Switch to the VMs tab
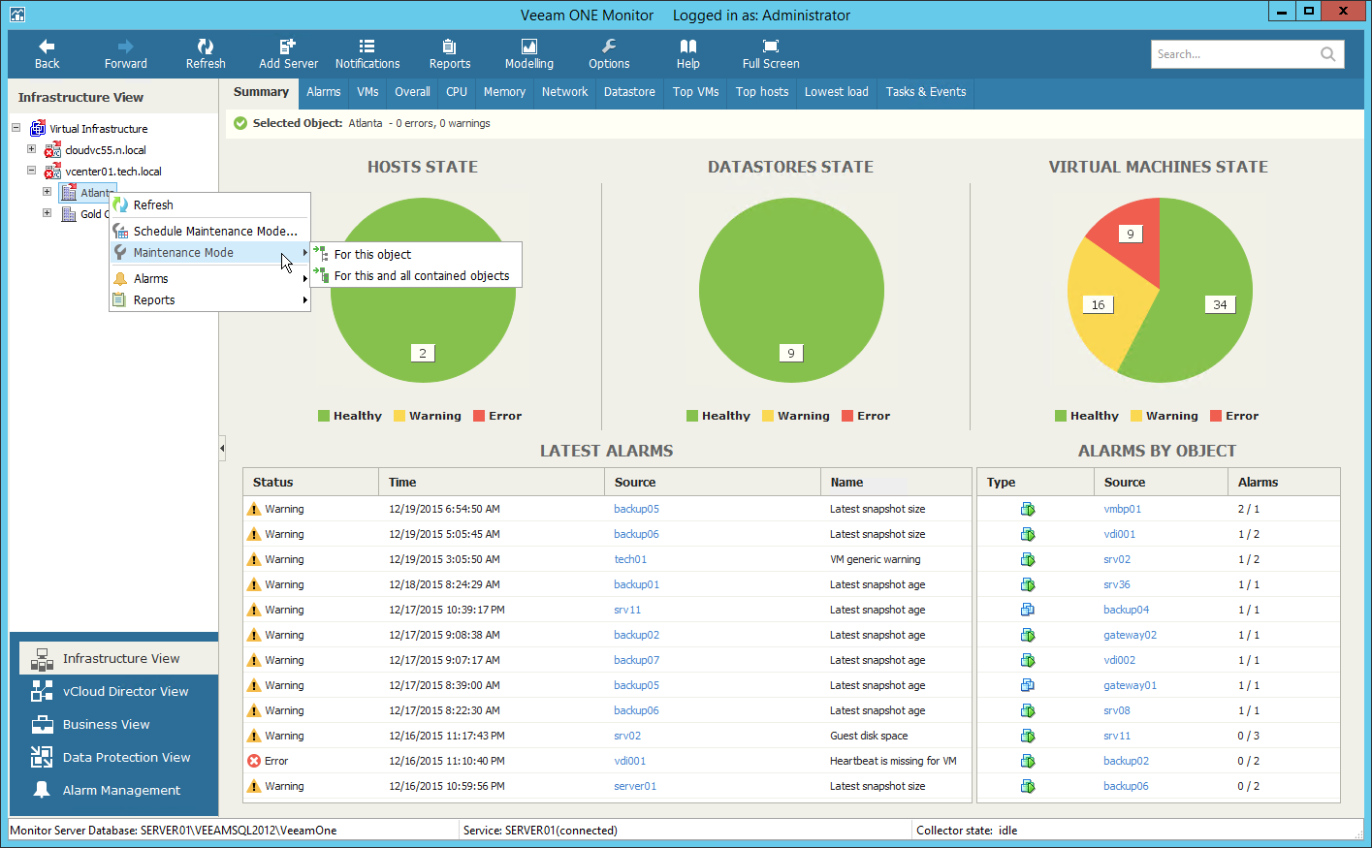Screen dimensions: 1372x848 click(x=367, y=92)
